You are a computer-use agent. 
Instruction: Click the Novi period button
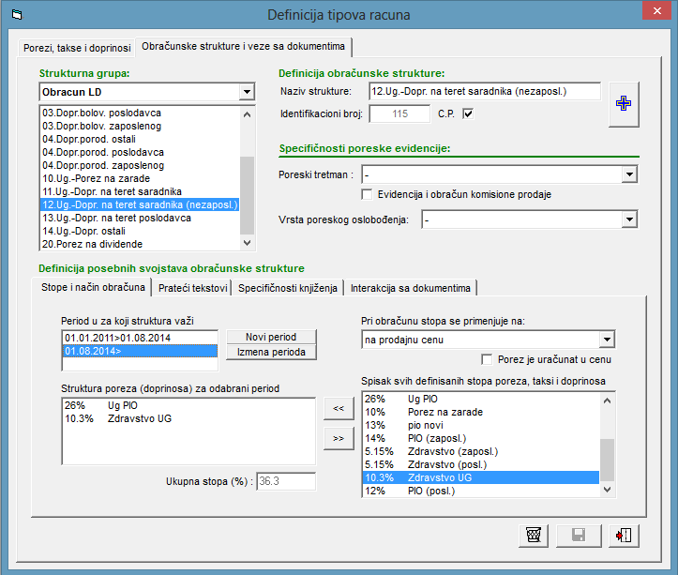[271, 337]
